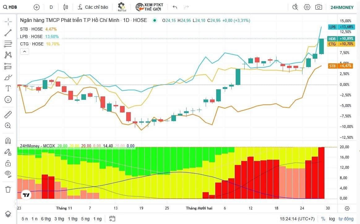Toggle lock all drawings
Screen dimensions: 360x224
click(8, 163)
